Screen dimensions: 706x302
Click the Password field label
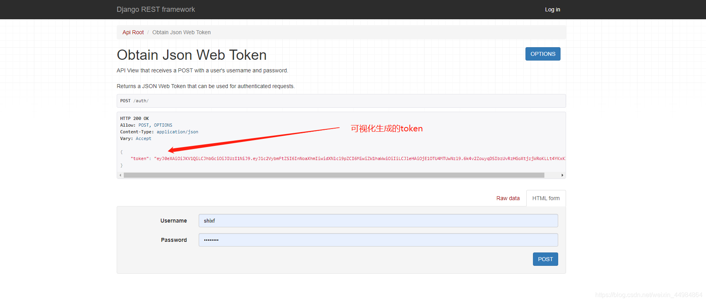pos(174,240)
